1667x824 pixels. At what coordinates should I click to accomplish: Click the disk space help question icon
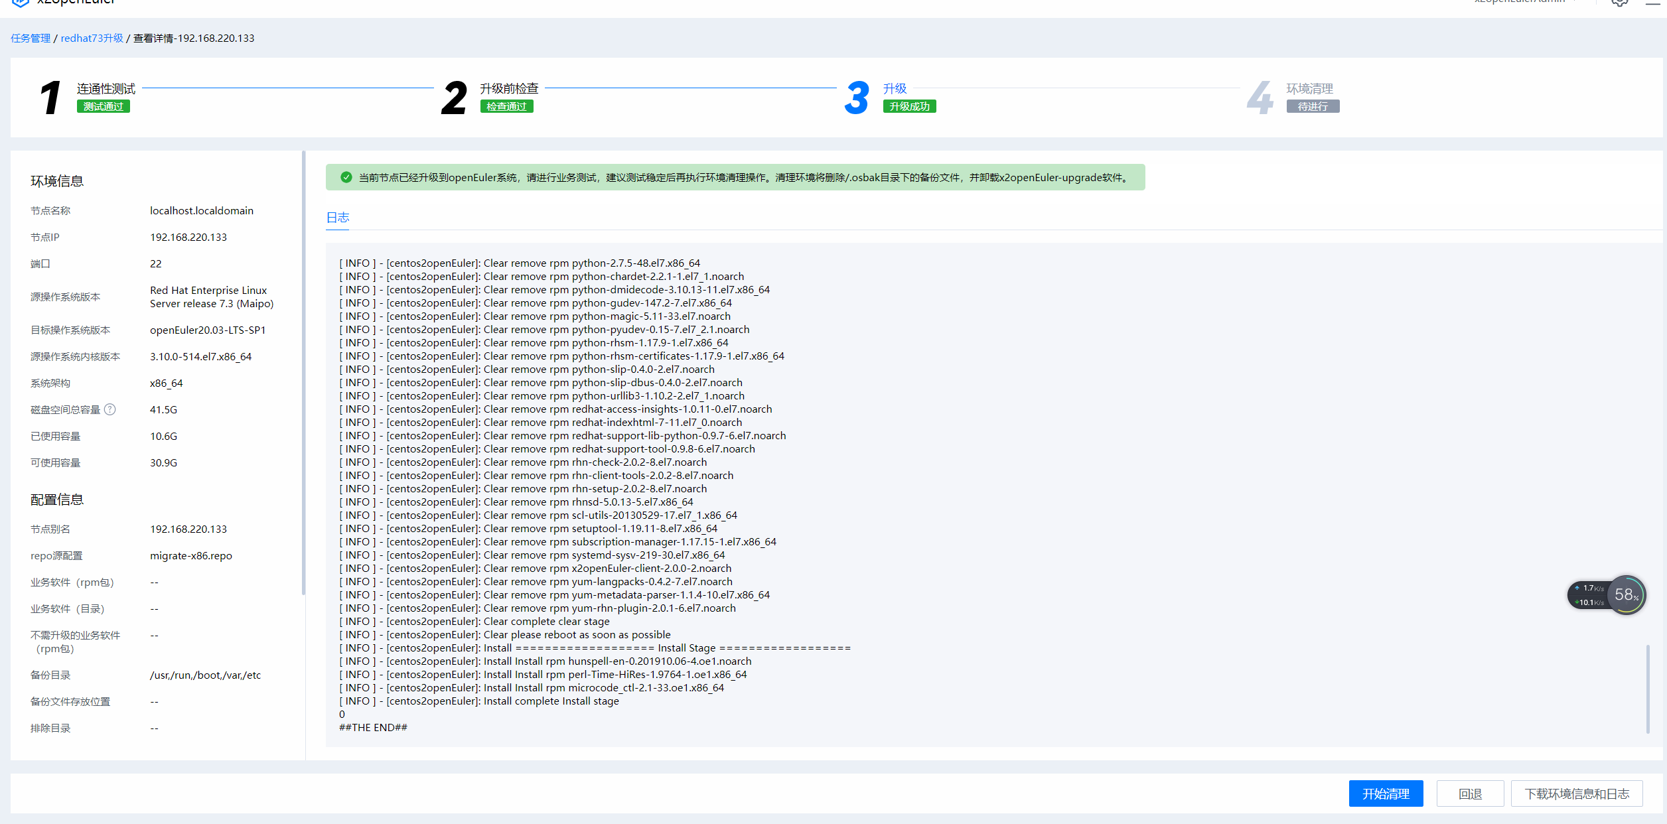pos(110,409)
